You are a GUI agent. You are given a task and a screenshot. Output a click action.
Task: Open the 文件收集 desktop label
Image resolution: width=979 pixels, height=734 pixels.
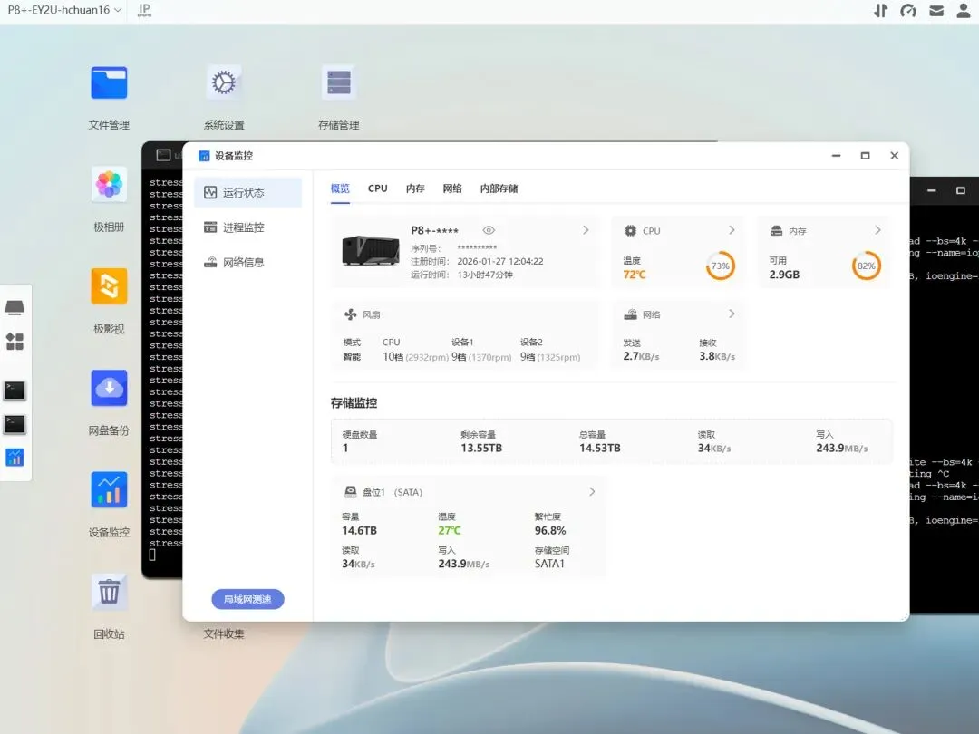tap(224, 634)
